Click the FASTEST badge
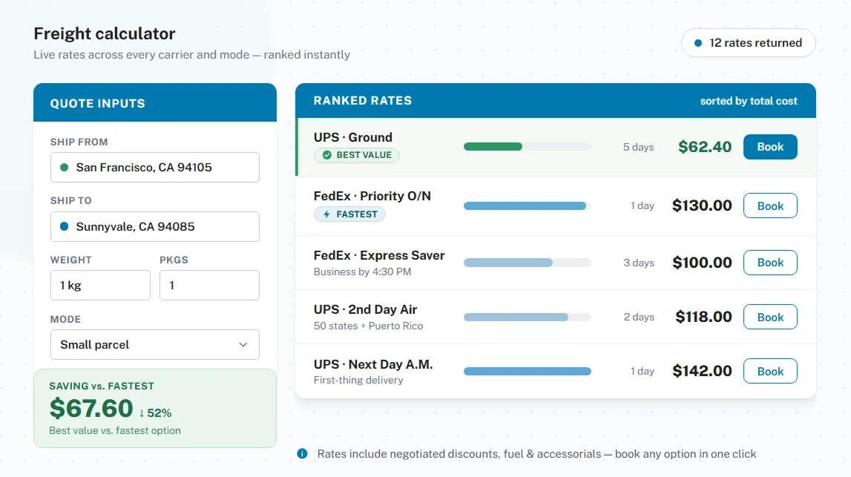 coord(349,214)
